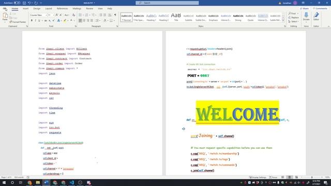Click the Share button
Image resolution: width=331 pixels, height=186 pixels.
[304, 9]
